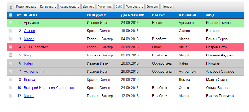249x112 pixels.
Task: Click the name Майкл Скотт
Action: pyautogui.click(x=217, y=80)
